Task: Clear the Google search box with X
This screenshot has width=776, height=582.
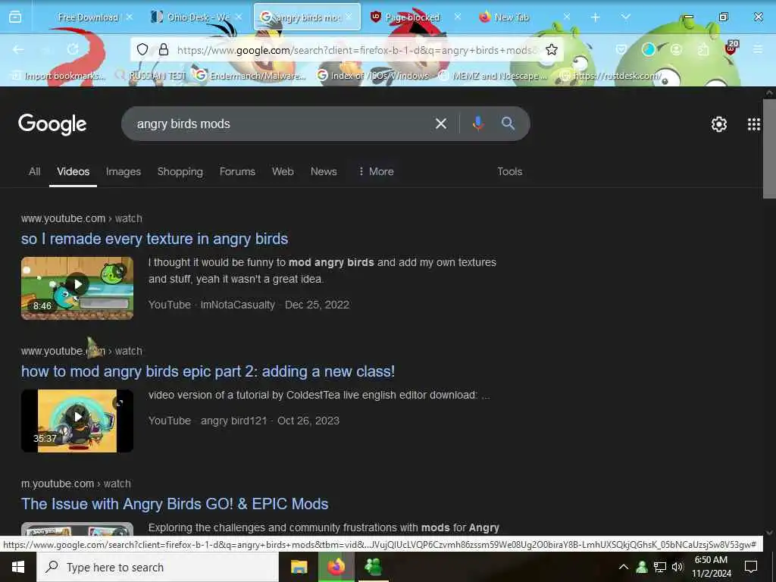Action: click(x=440, y=124)
